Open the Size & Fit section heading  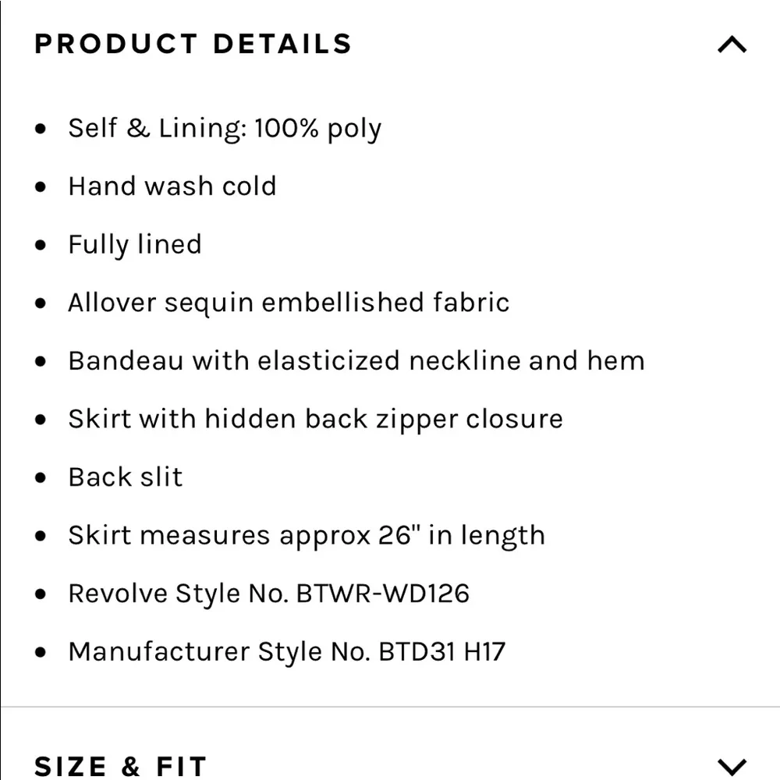pyautogui.click(x=121, y=767)
